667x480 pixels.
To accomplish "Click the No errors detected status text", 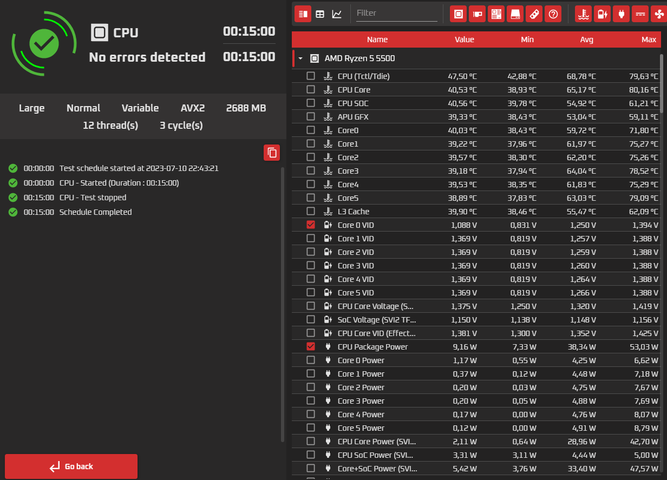I will [x=147, y=57].
